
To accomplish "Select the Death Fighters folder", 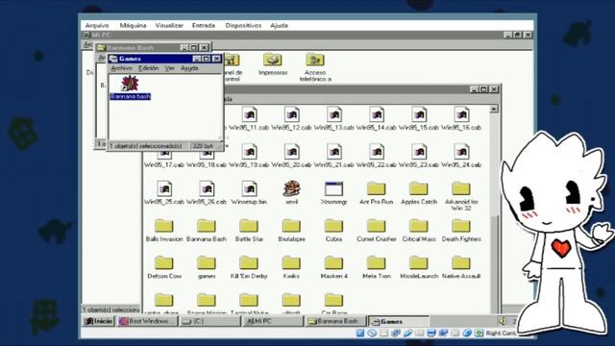I will click(x=461, y=226).
